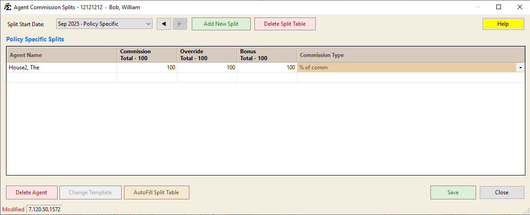Click the application icon in title bar
The height and width of the screenshot is (215, 530).
[x=7, y=7]
